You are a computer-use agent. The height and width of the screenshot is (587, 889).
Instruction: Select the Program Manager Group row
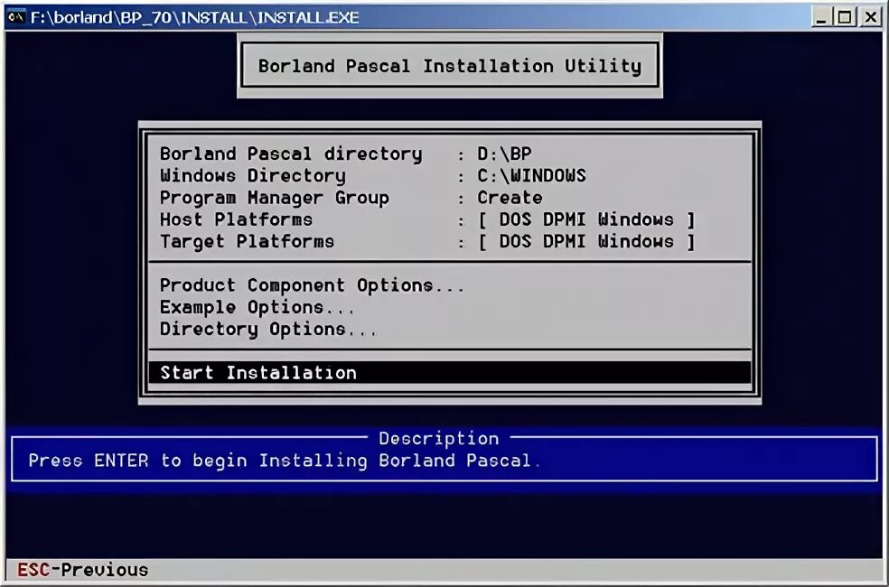[450, 198]
